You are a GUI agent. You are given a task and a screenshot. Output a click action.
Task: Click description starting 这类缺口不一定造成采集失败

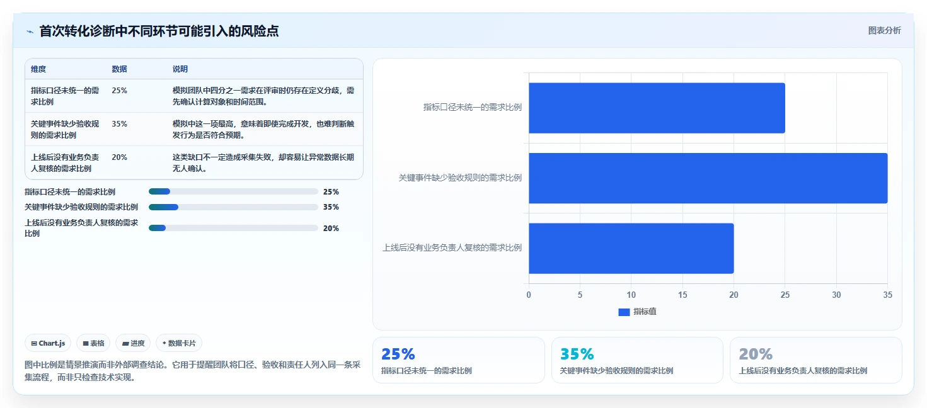(x=263, y=162)
